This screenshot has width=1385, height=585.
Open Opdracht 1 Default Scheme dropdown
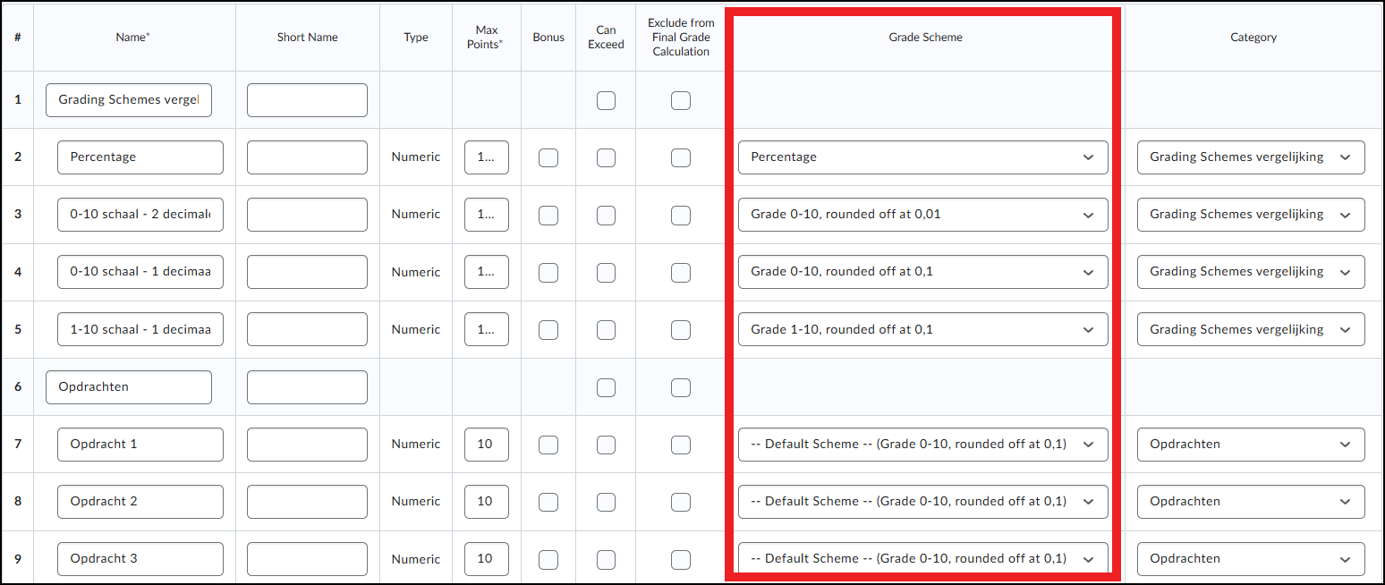[922, 445]
